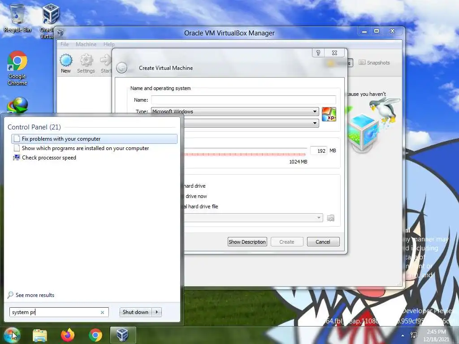The width and height of the screenshot is (459, 344).
Task: Click the help question mark in the dialog title
Action: [318, 53]
